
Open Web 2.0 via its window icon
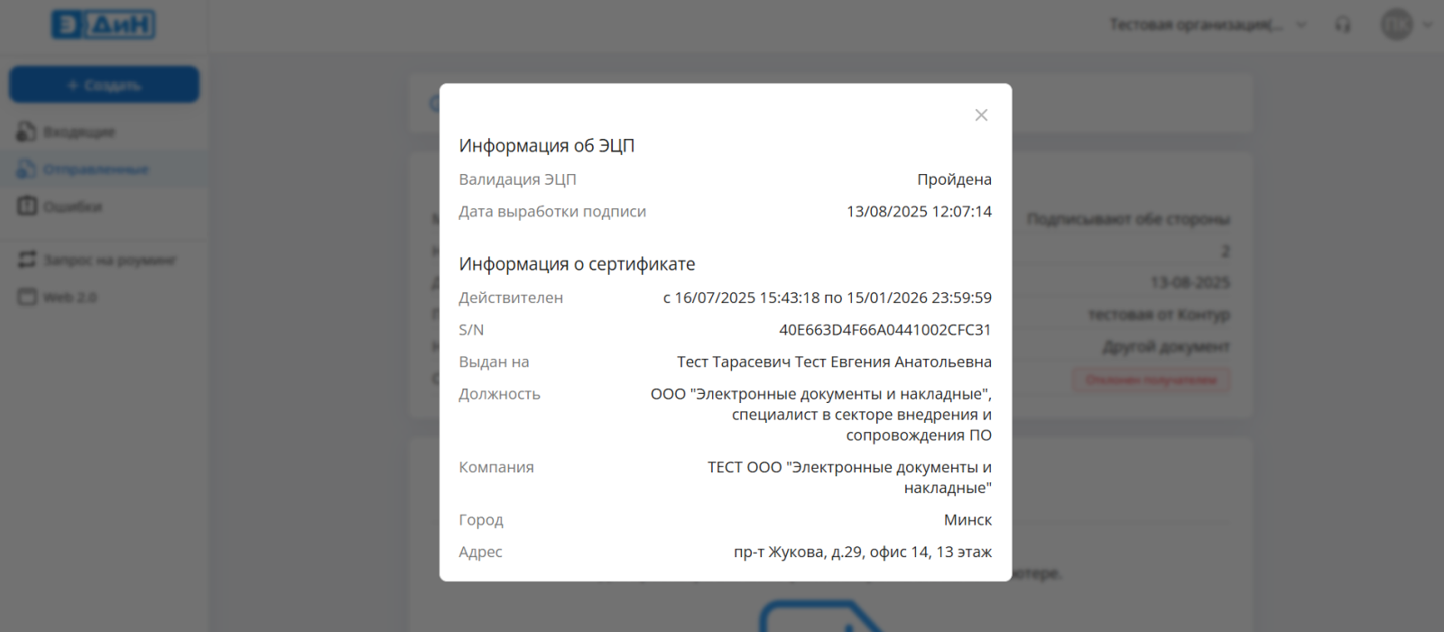pos(27,297)
